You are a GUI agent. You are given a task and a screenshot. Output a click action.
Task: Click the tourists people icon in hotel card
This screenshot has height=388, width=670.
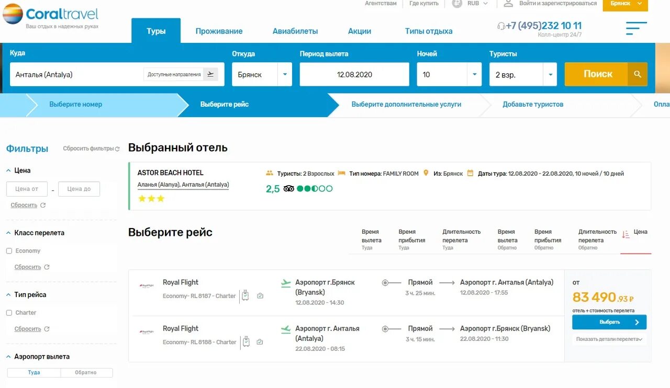click(270, 173)
